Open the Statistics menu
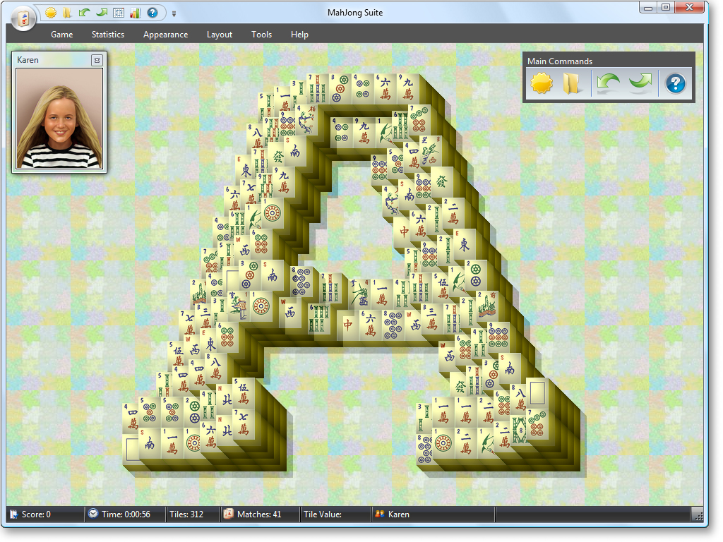This screenshot has width=723, height=542. pyautogui.click(x=108, y=35)
